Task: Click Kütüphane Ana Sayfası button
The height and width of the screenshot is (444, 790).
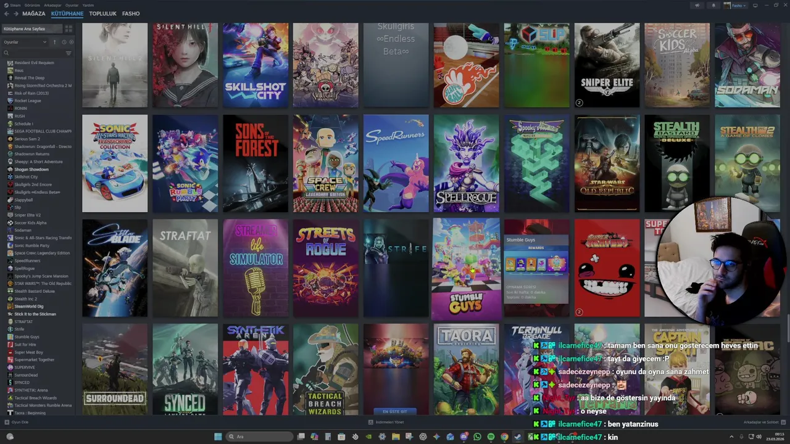Action: pos(32,29)
